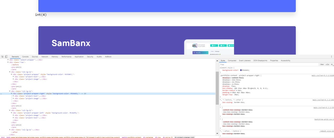Open the Performance tab
The width and height of the screenshot is (334, 138).
66,57
